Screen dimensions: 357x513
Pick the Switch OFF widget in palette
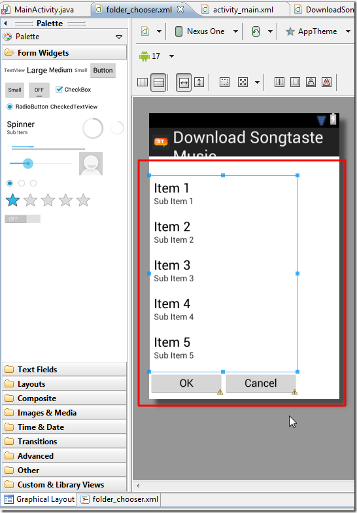22,219
